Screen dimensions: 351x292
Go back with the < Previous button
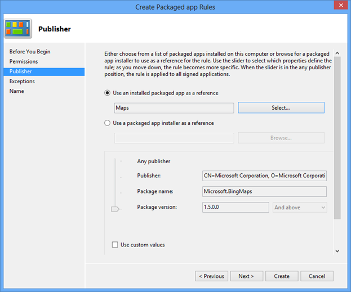[x=212, y=276]
